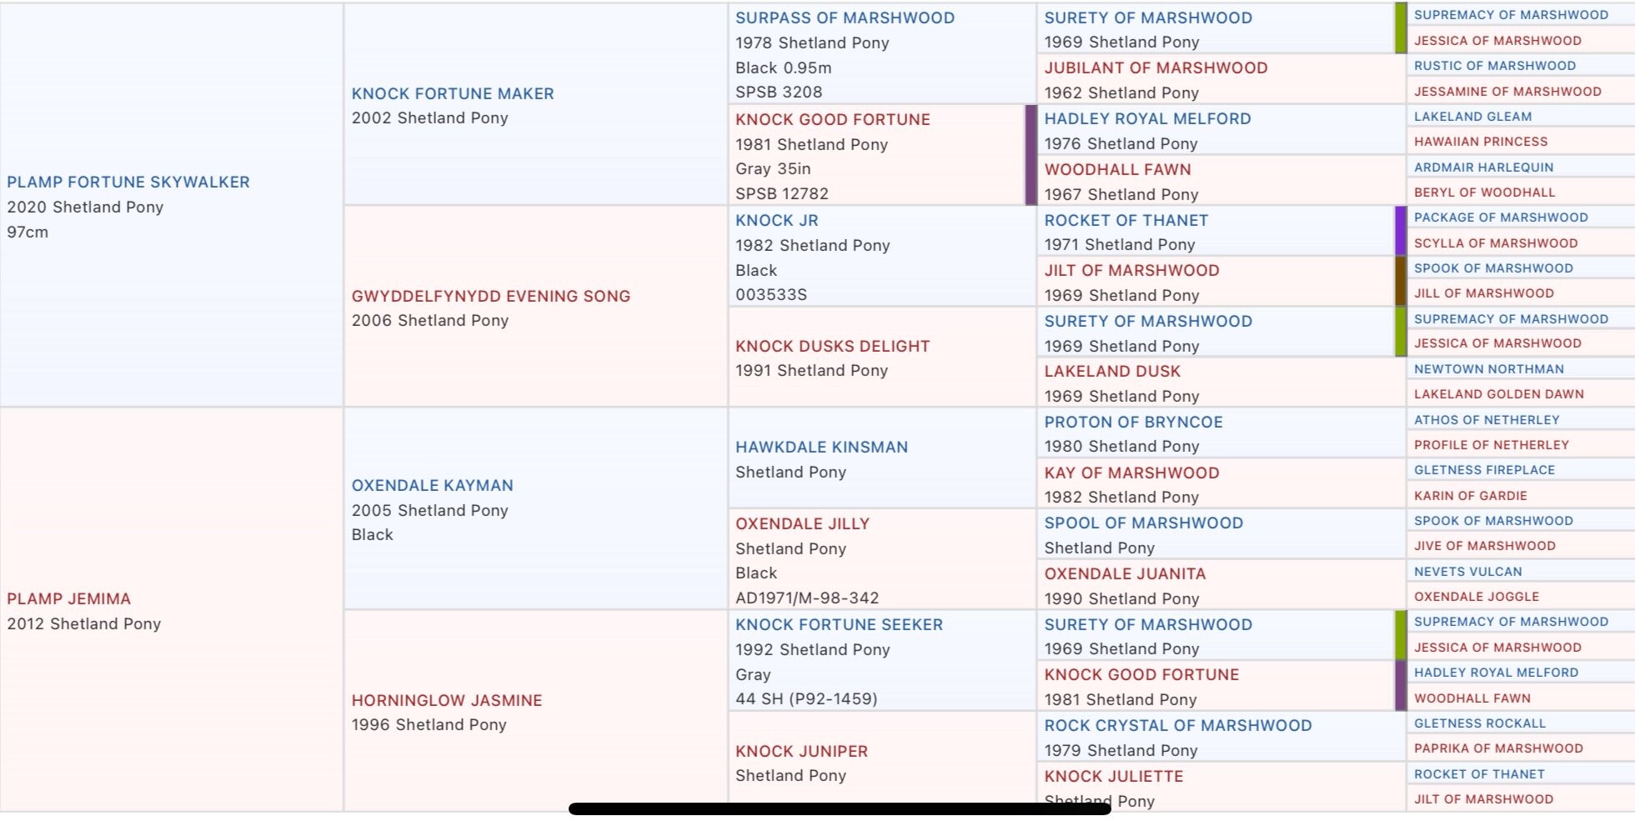Screen dimensions: 1635x826
Task: Open PLAMP FORTUNE SKYWALKER pony profile
Action: pos(128,182)
